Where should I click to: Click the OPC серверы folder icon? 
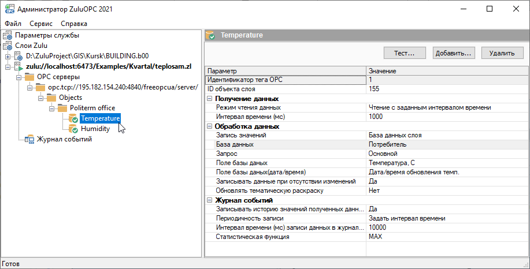(x=29, y=77)
